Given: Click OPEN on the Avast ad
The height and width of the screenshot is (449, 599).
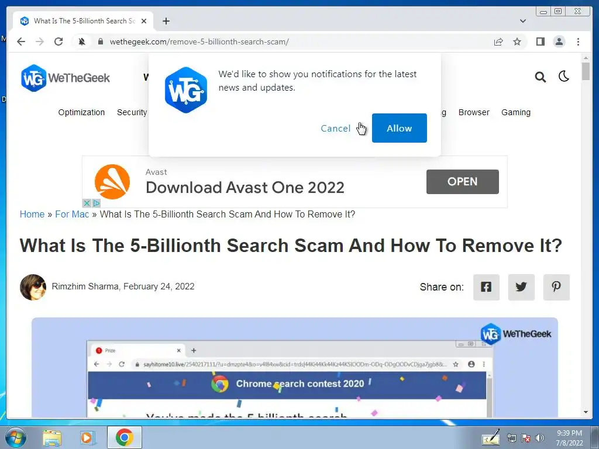Looking at the screenshot, I should (x=462, y=182).
